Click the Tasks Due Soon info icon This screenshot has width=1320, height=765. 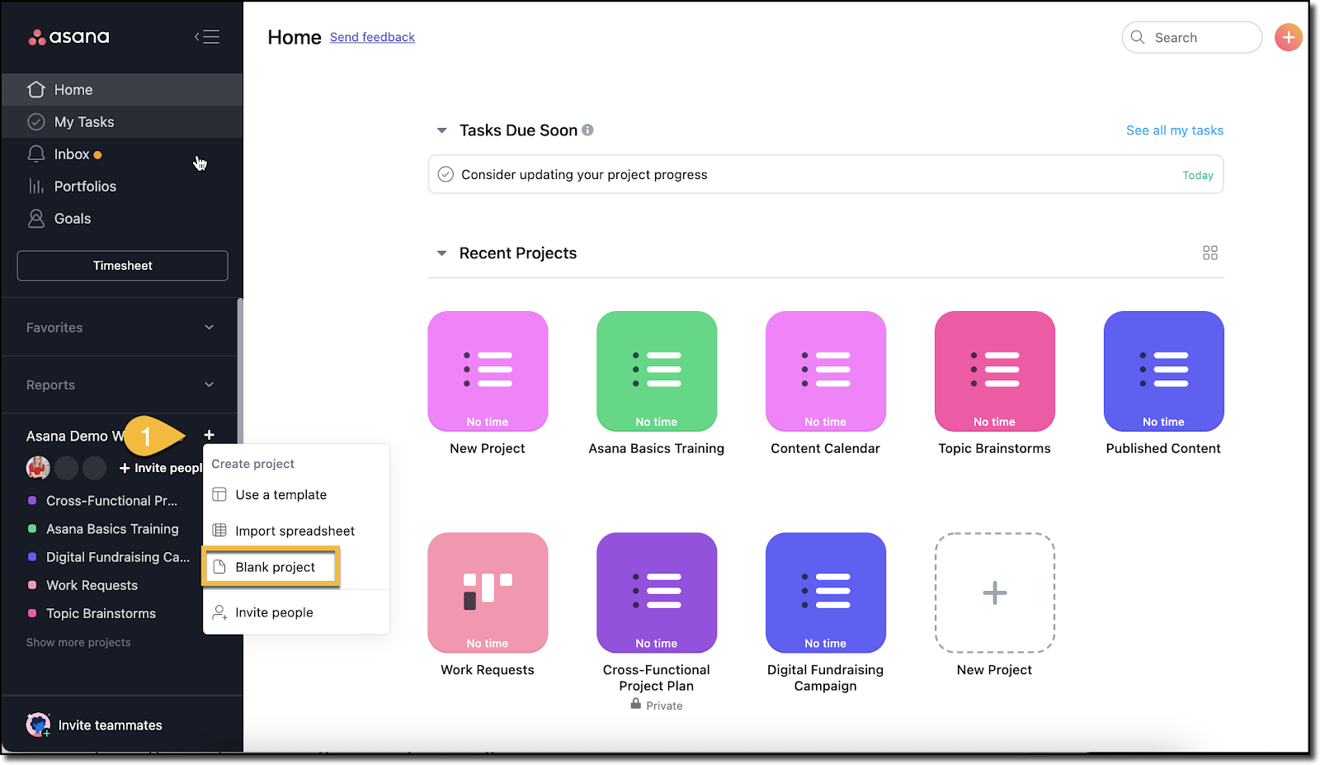point(587,130)
